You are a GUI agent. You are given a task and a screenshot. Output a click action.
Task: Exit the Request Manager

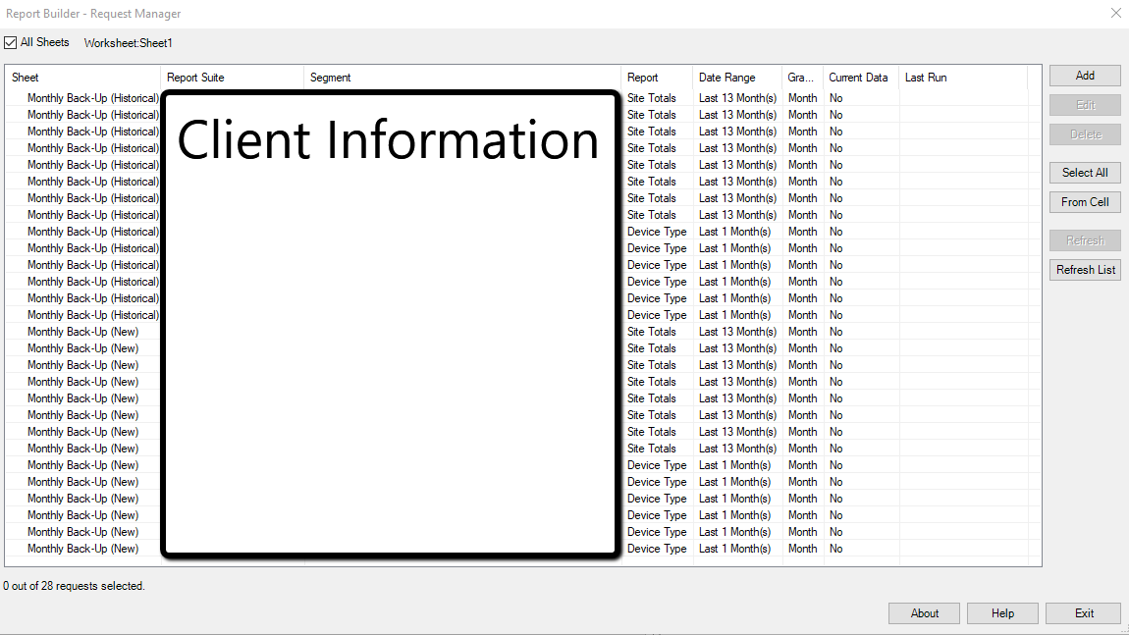coord(1083,613)
